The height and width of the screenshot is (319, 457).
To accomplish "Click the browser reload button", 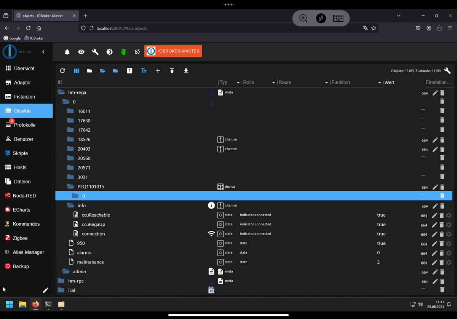I will coord(28,28).
